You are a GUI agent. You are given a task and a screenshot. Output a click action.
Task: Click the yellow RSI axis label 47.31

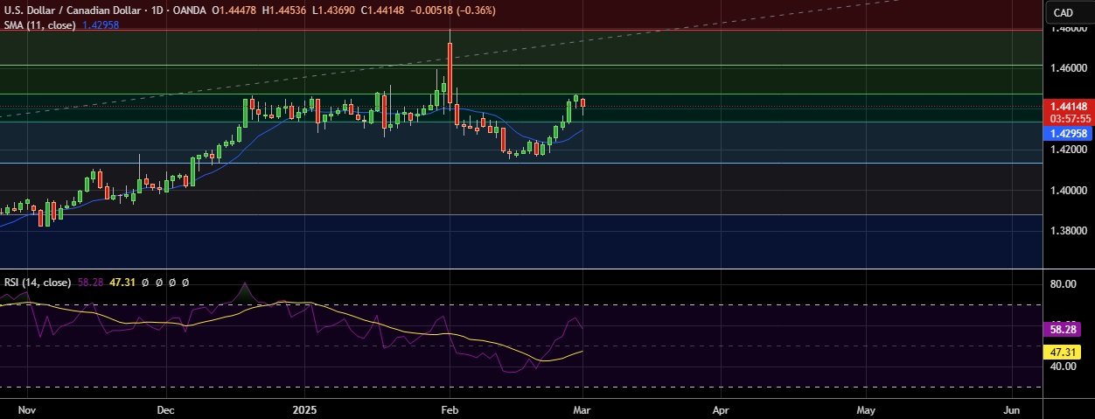pos(1064,351)
